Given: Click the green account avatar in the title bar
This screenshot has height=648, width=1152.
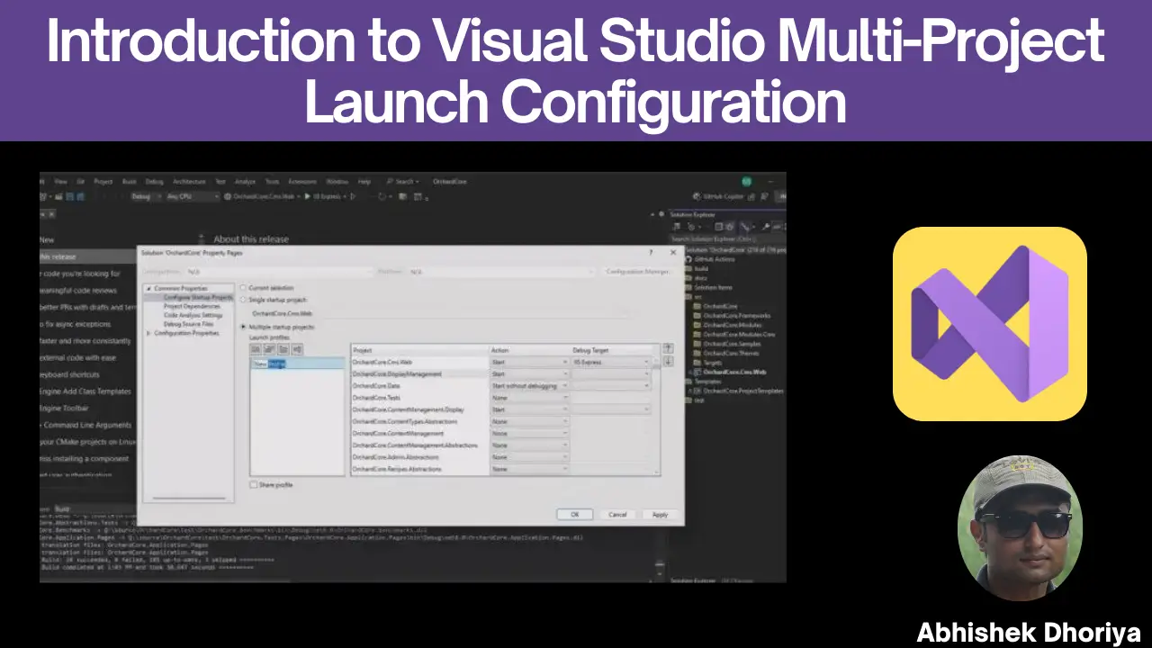Looking at the screenshot, I should 746,181.
